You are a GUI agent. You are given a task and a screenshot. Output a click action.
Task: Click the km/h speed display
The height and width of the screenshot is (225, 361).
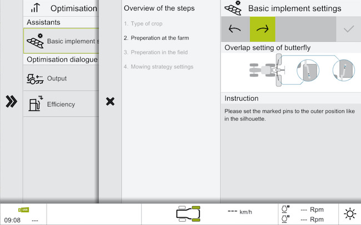click(x=240, y=212)
